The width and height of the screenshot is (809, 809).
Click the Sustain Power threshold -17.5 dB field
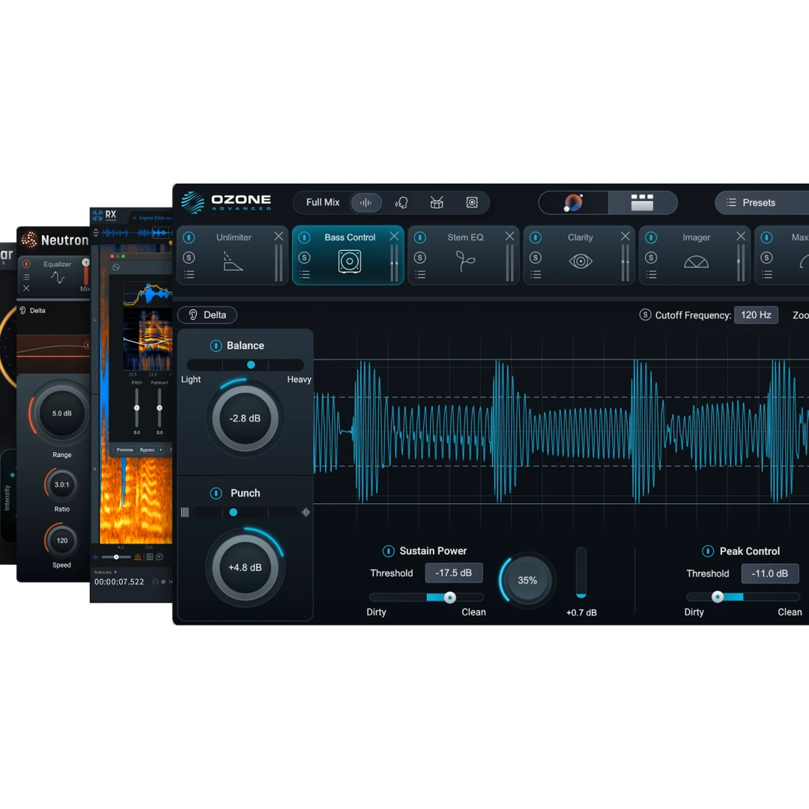(x=453, y=573)
